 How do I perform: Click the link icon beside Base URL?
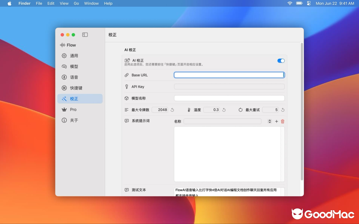tap(127, 75)
